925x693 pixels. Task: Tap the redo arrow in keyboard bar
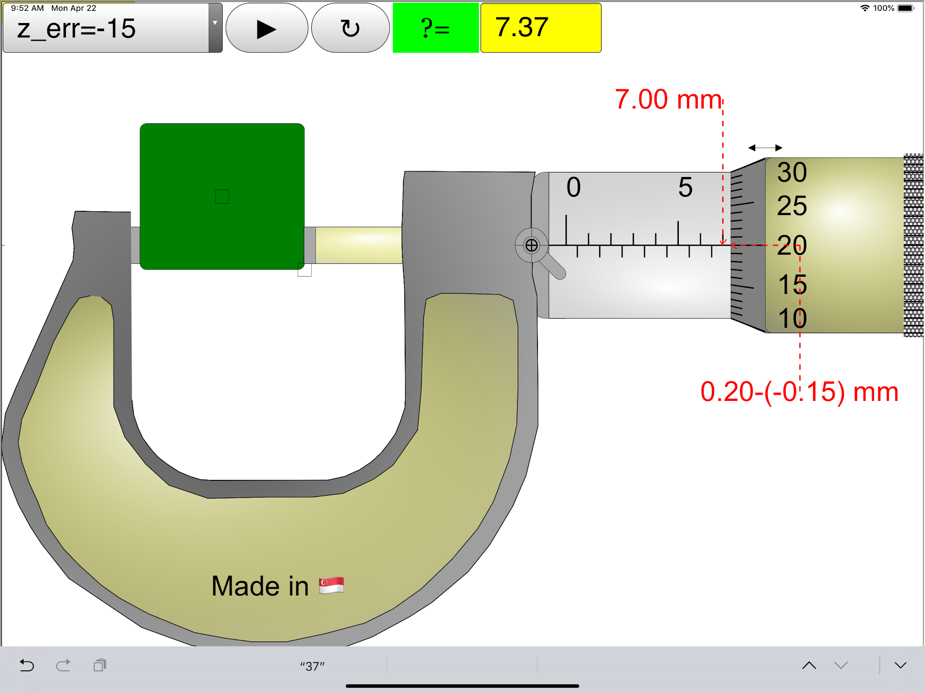tap(63, 665)
